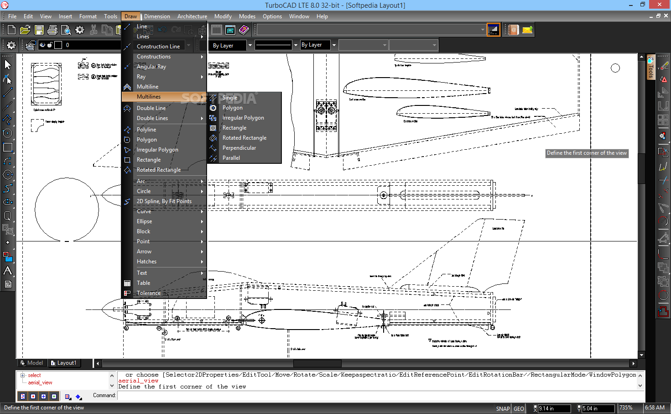The image size is (671, 414).
Task: Click the Cut scissors icon
Action: tap(94, 30)
